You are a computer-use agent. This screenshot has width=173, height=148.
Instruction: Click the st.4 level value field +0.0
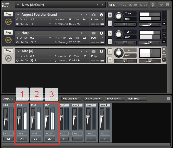pos(50,134)
